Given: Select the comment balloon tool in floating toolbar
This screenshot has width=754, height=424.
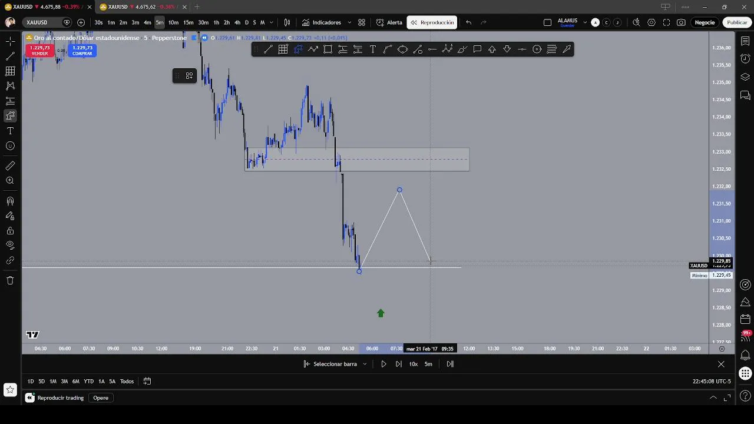Looking at the screenshot, I should click(477, 49).
